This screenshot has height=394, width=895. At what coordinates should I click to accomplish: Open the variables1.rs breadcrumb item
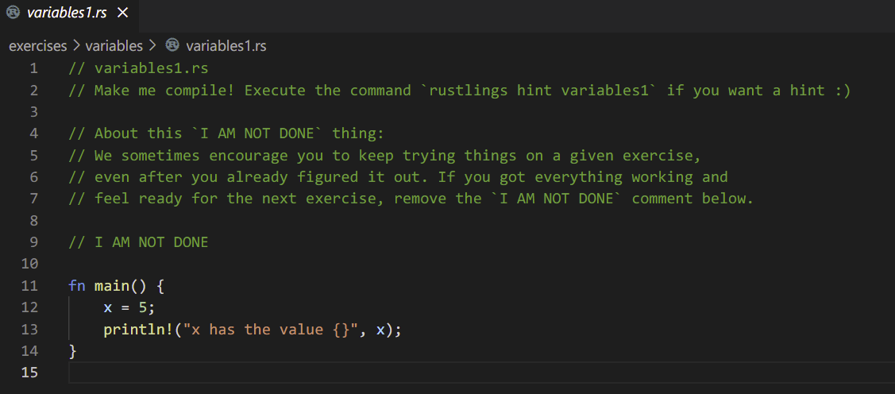tap(226, 46)
